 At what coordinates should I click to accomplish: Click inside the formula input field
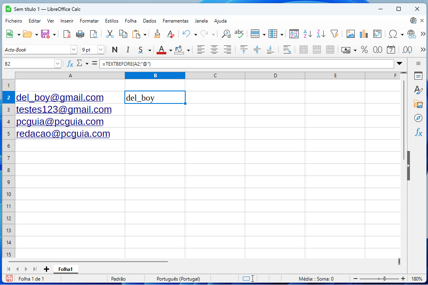click(246, 64)
